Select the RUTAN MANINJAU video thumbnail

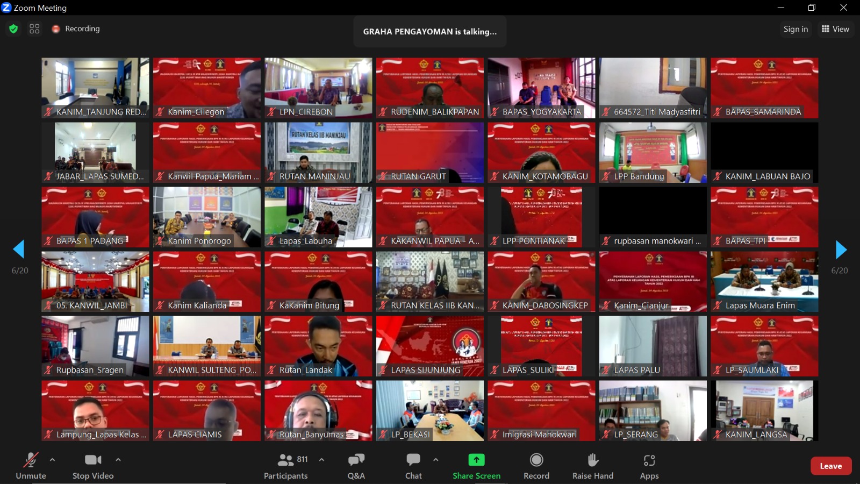[318, 153]
